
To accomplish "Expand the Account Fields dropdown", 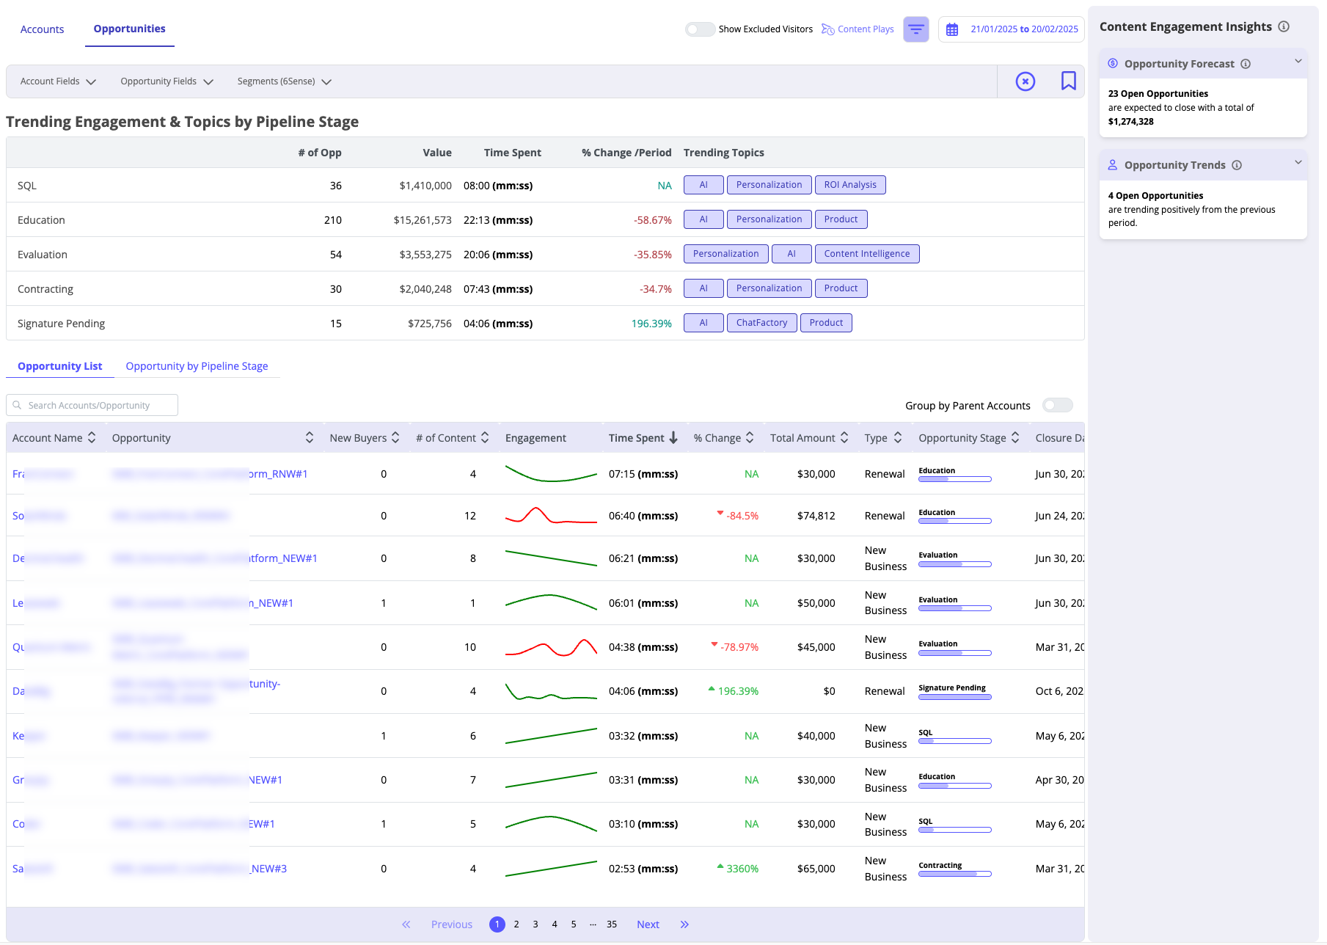I will pyautogui.click(x=58, y=81).
